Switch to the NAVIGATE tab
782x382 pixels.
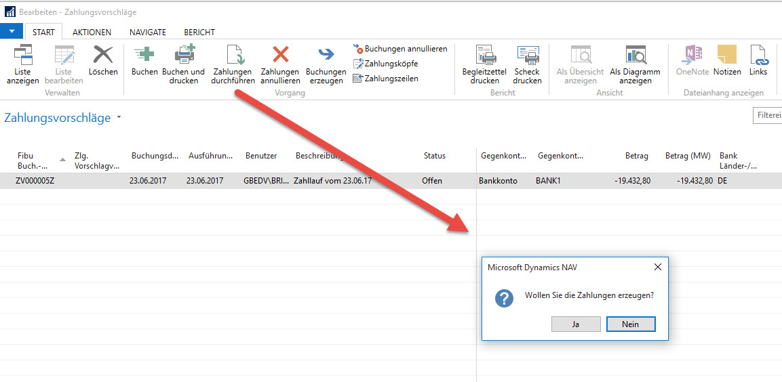[148, 32]
